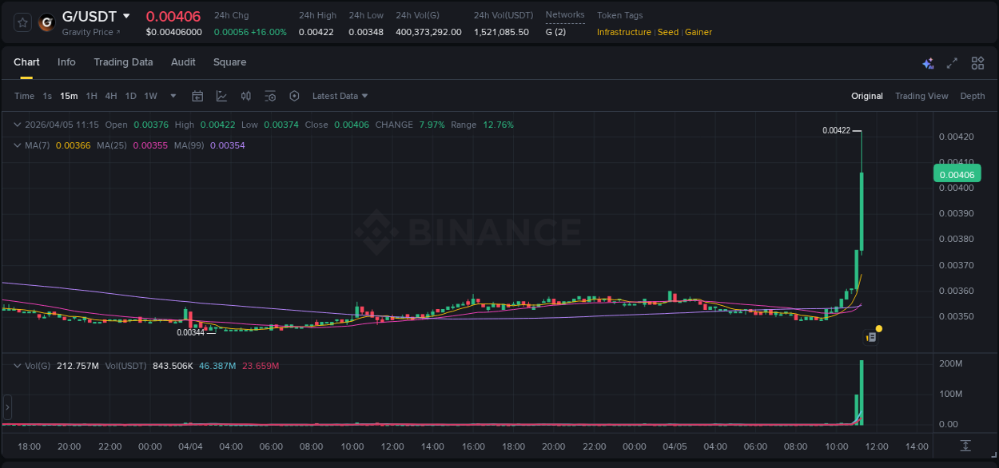
Task: Click the hexagon token icon near Latest Data
Action: point(294,96)
